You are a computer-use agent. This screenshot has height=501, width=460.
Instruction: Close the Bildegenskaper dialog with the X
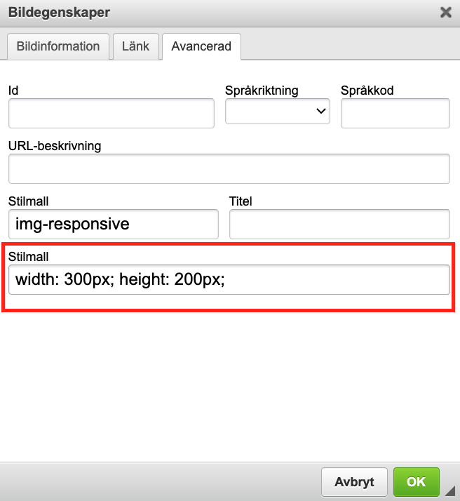coord(445,12)
